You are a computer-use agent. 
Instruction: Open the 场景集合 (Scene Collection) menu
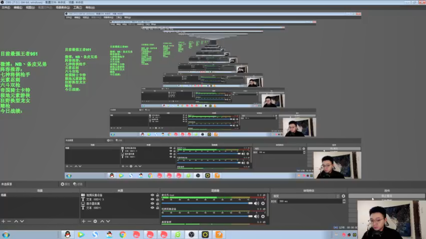tap(63, 7)
